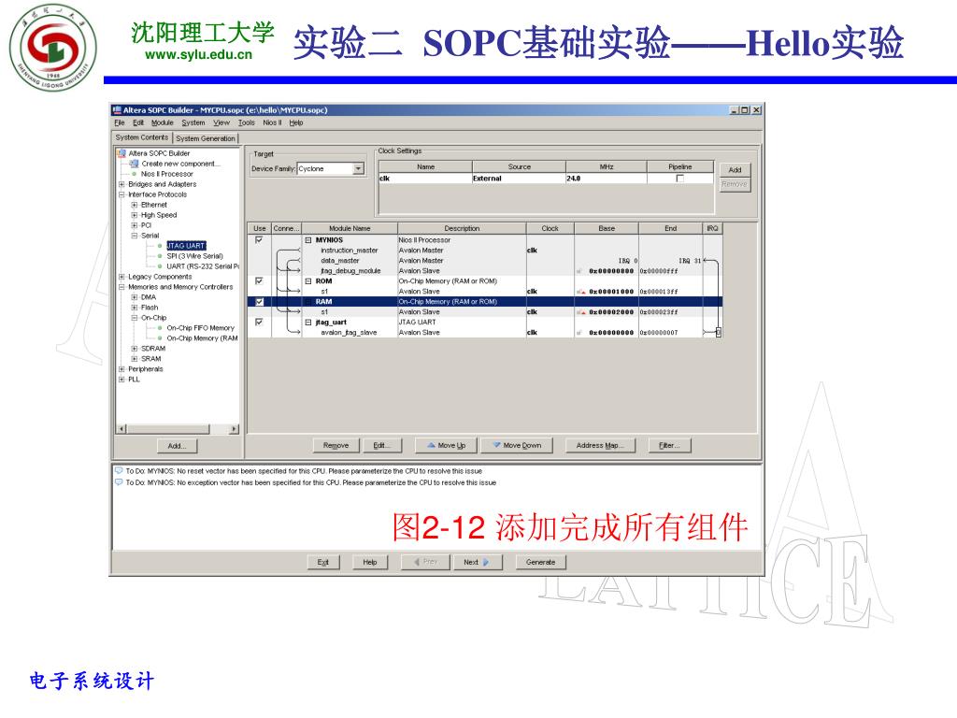The image size is (957, 718).
Task: Switch to System Contents tab
Action: pos(142,138)
